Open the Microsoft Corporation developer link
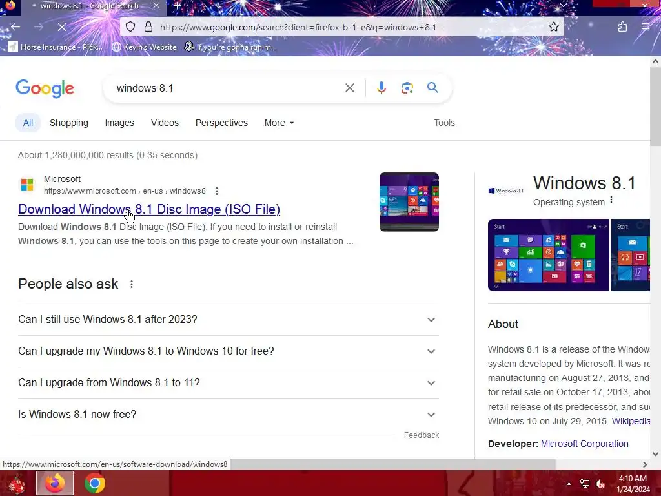The width and height of the screenshot is (661, 496). [584, 444]
